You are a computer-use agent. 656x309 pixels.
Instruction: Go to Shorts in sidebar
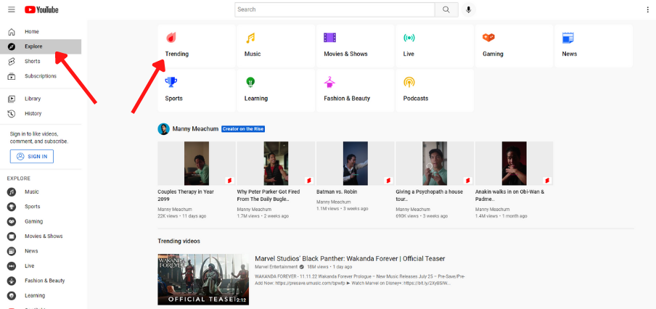click(33, 61)
